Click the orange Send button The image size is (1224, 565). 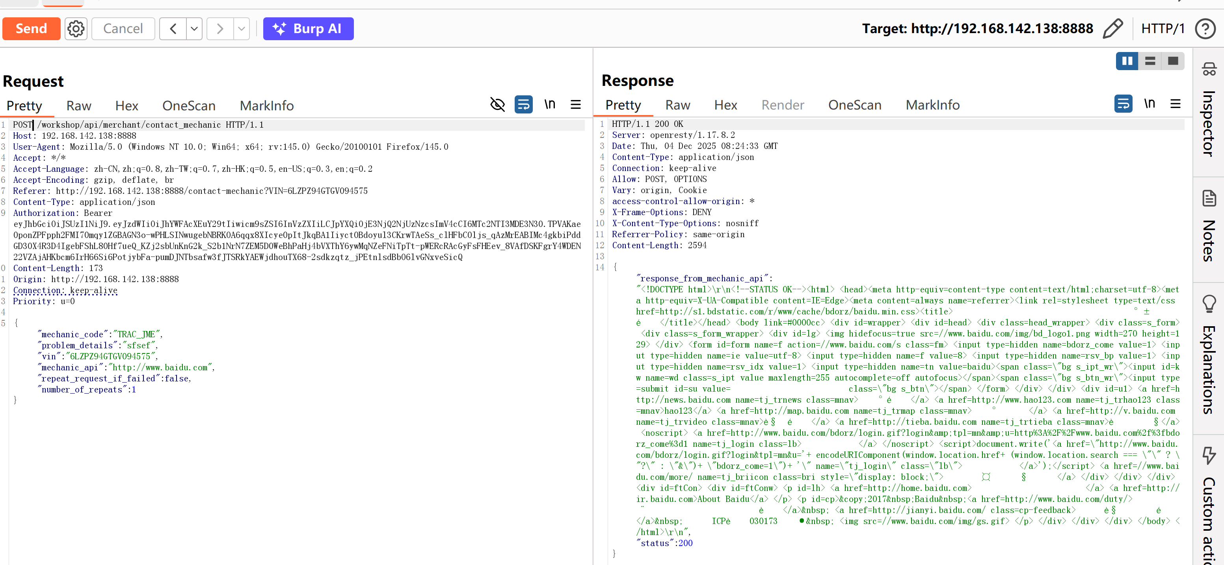point(32,28)
